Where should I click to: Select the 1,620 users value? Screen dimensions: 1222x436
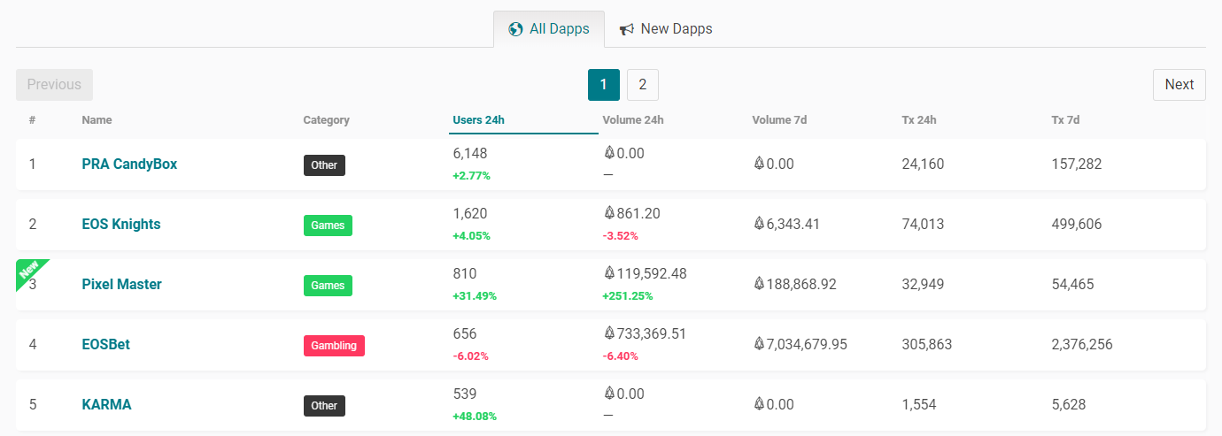470,214
